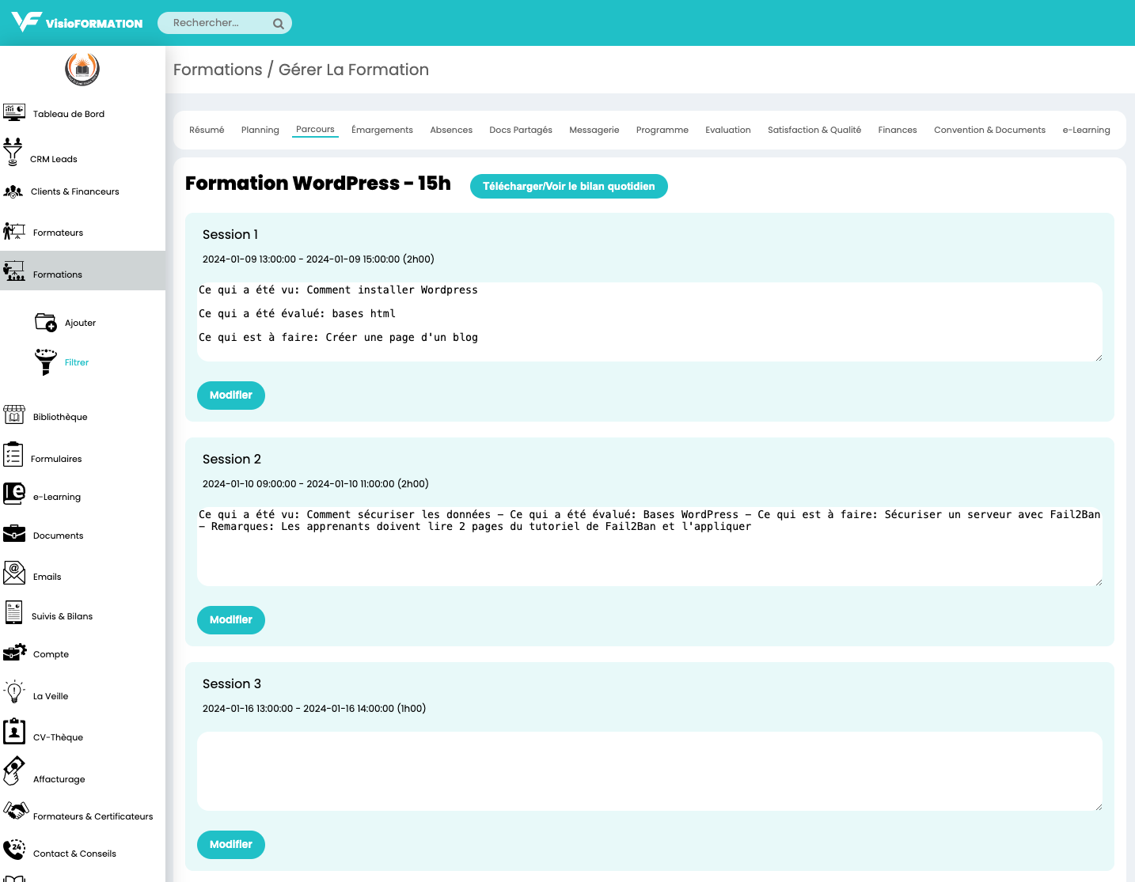Select the Evaluation tab
This screenshot has height=882, width=1135.
(728, 130)
